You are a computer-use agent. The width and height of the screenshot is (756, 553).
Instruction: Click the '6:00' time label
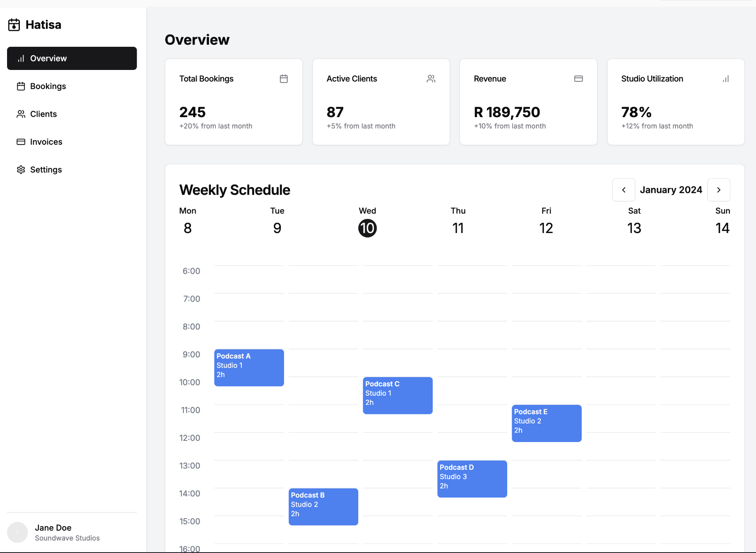pos(191,271)
